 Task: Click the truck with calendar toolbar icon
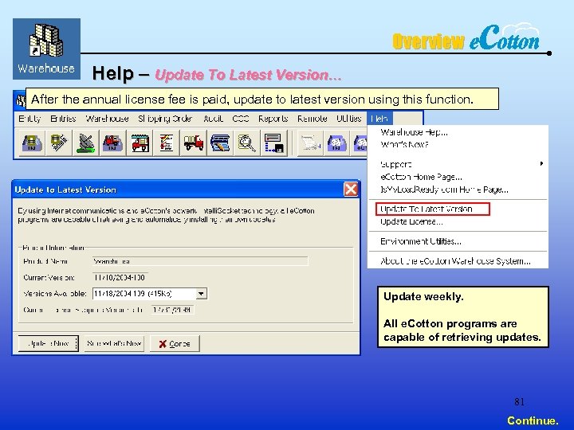140,143
